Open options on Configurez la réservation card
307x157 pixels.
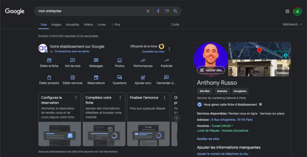pos(76,97)
